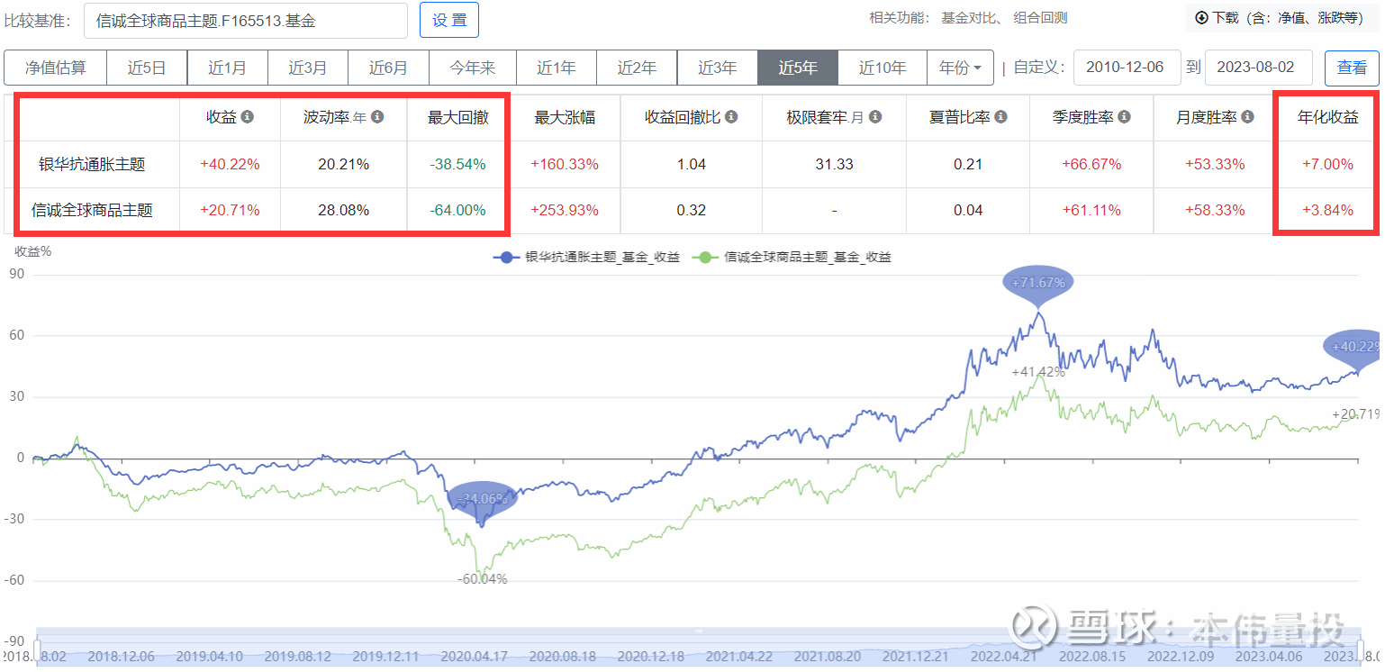This screenshot has height=672, width=1385.
Task: Click the +7.00% annualized return cell
Action: pos(1327,164)
